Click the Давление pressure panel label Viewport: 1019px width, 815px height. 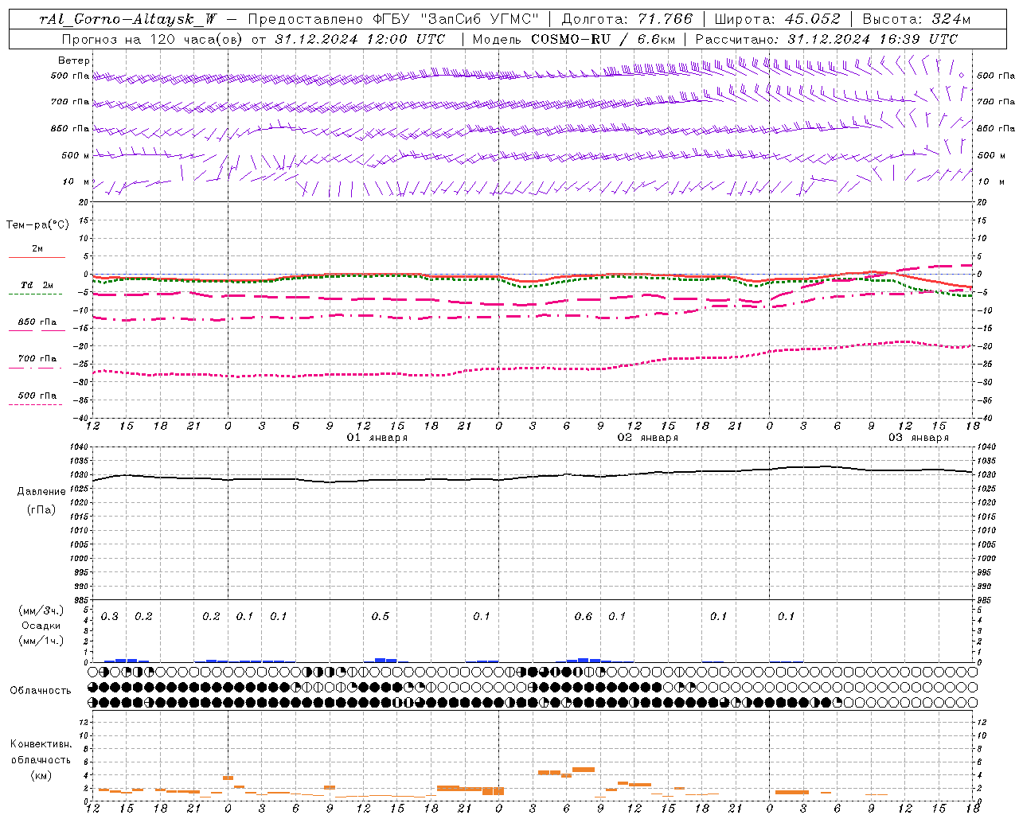click(41, 492)
